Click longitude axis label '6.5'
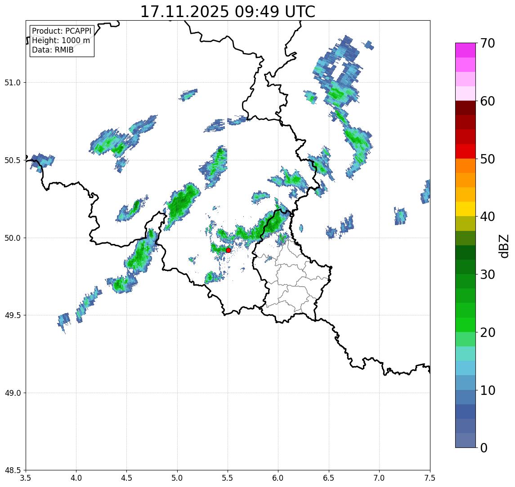 coord(329,478)
